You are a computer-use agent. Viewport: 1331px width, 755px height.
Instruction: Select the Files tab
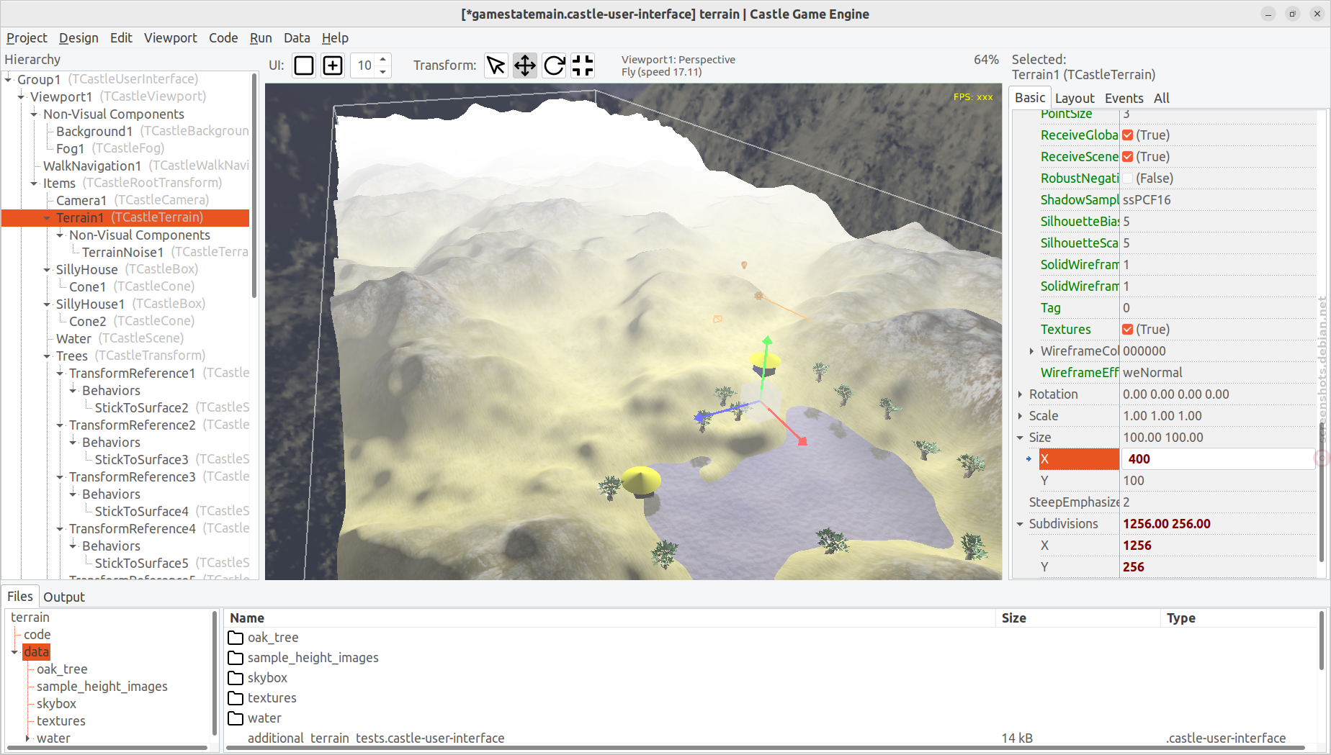[20, 596]
